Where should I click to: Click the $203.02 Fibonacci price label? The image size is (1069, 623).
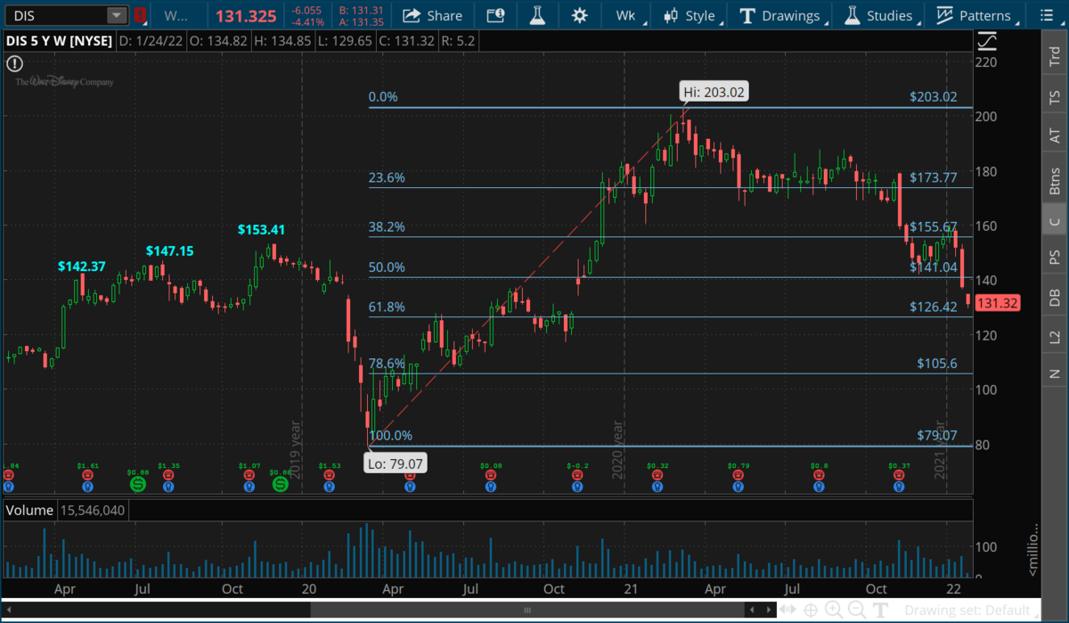point(934,97)
